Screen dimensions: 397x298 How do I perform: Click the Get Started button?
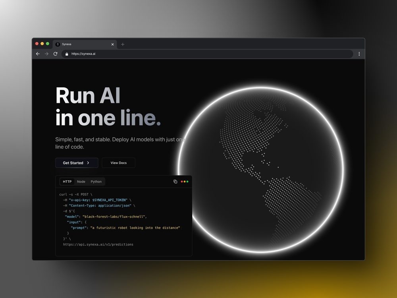pos(77,163)
